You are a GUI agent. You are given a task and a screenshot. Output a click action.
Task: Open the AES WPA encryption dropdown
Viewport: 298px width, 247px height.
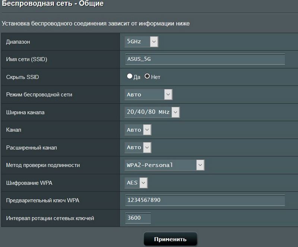click(136, 183)
